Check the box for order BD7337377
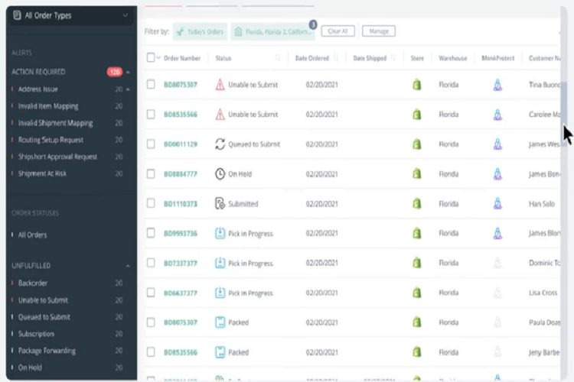The image size is (574, 382). pos(151,263)
